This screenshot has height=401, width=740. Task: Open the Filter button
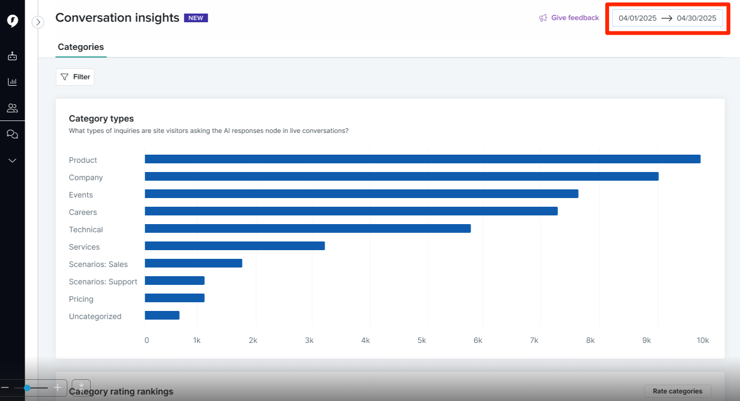click(x=75, y=77)
